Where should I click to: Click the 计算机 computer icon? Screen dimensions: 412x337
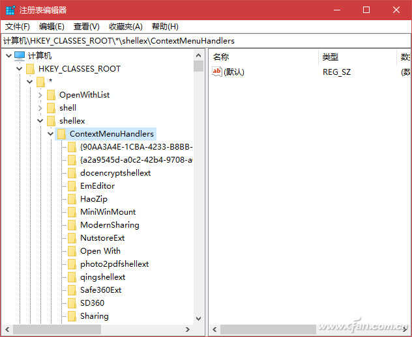(x=20, y=55)
